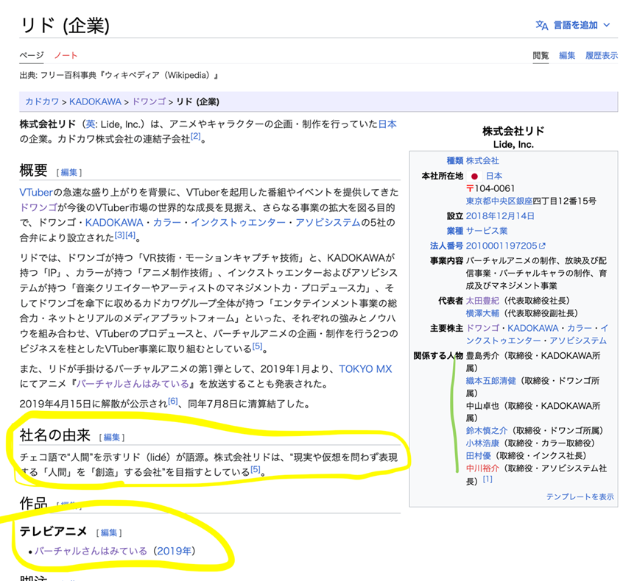Click the footnote reference [6]
Screen dimensions: 637x581
pyautogui.click(x=173, y=402)
